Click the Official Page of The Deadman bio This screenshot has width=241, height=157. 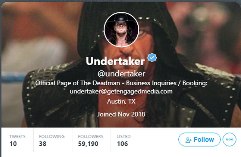pyautogui.click(x=121, y=87)
